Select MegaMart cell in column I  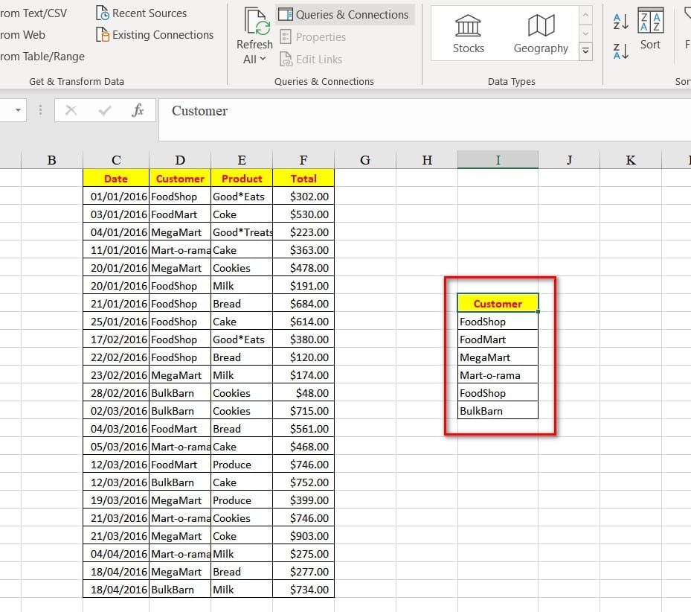[498, 357]
